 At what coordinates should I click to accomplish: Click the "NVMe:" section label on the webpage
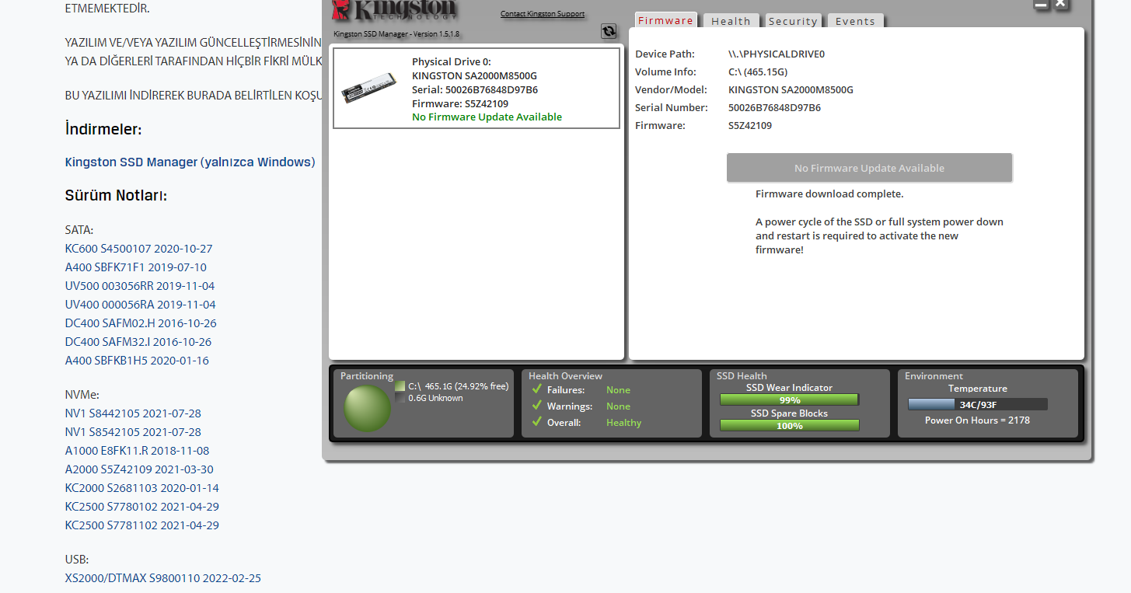pyautogui.click(x=82, y=395)
